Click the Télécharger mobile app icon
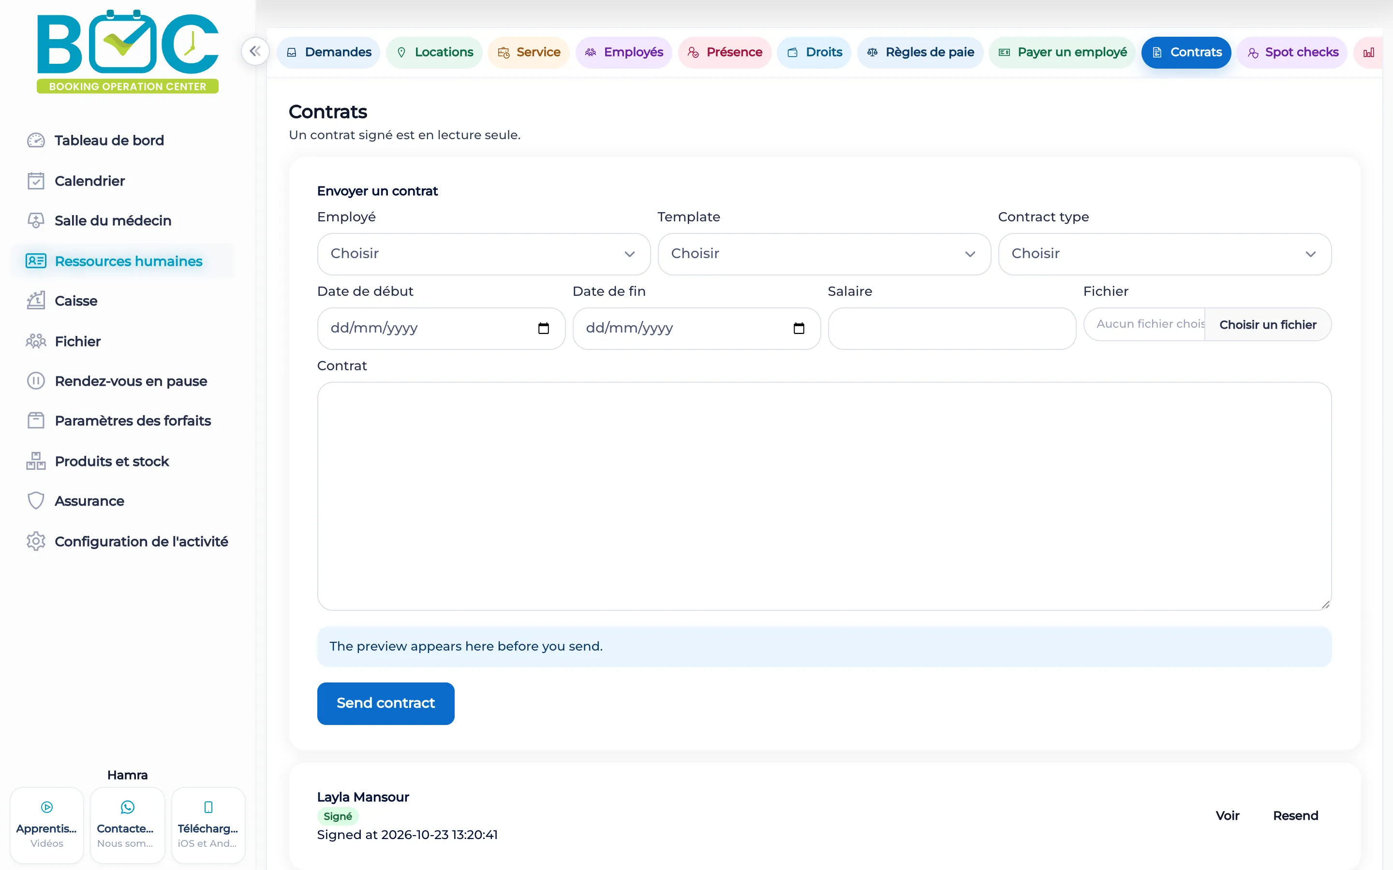 (208, 807)
